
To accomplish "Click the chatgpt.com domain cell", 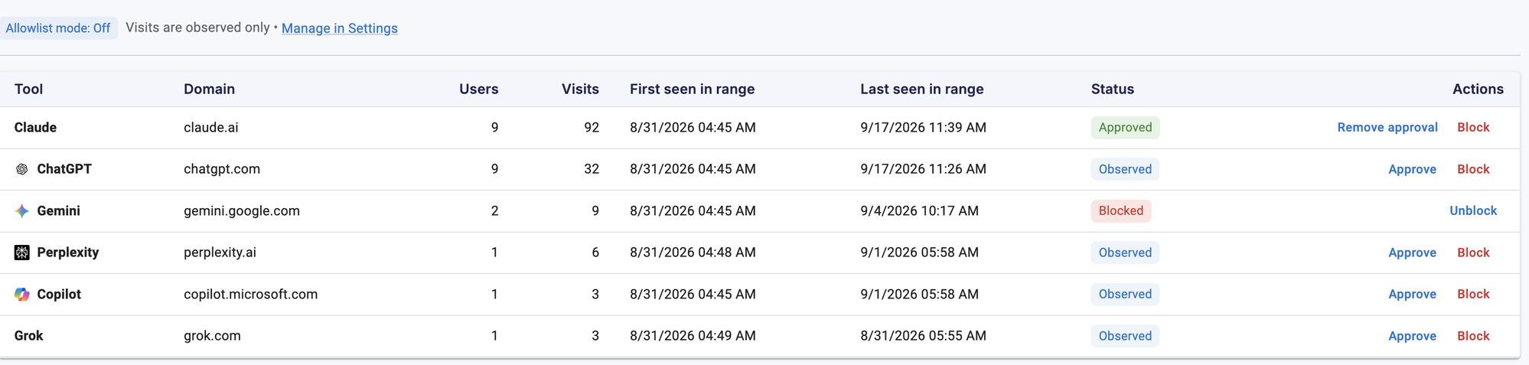I will [222, 169].
